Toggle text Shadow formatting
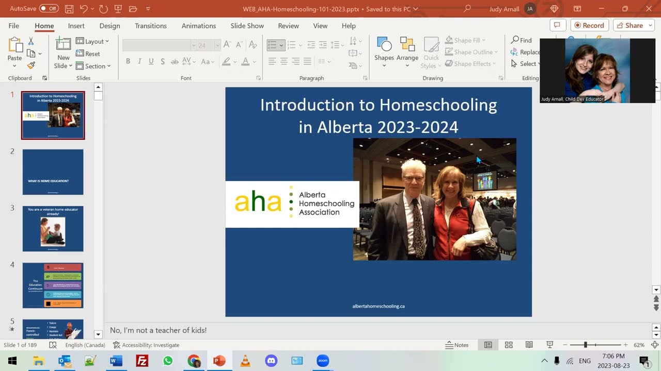The width and height of the screenshot is (661, 371). [x=163, y=61]
